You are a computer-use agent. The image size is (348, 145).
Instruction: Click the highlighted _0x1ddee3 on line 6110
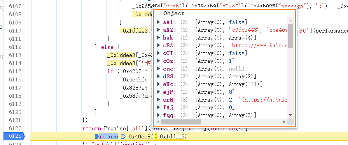pyautogui.click(x=134, y=31)
